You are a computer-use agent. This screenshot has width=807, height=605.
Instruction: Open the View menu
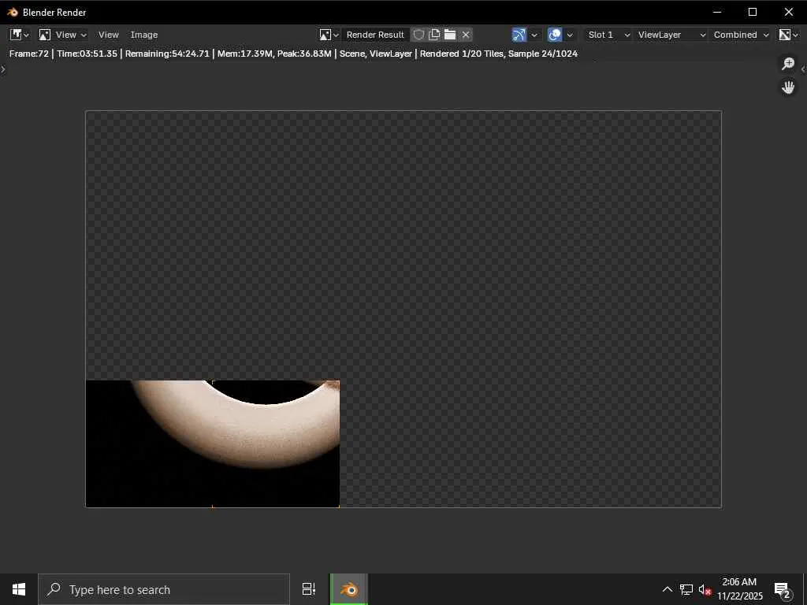click(x=108, y=35)
